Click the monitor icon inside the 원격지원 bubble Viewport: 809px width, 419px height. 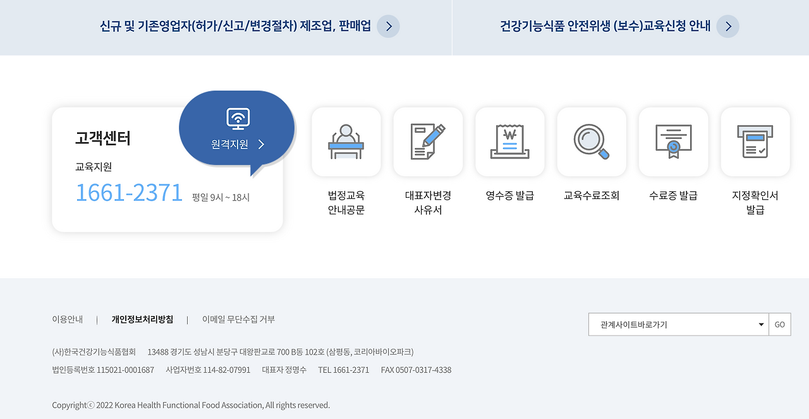click(236, 119)
